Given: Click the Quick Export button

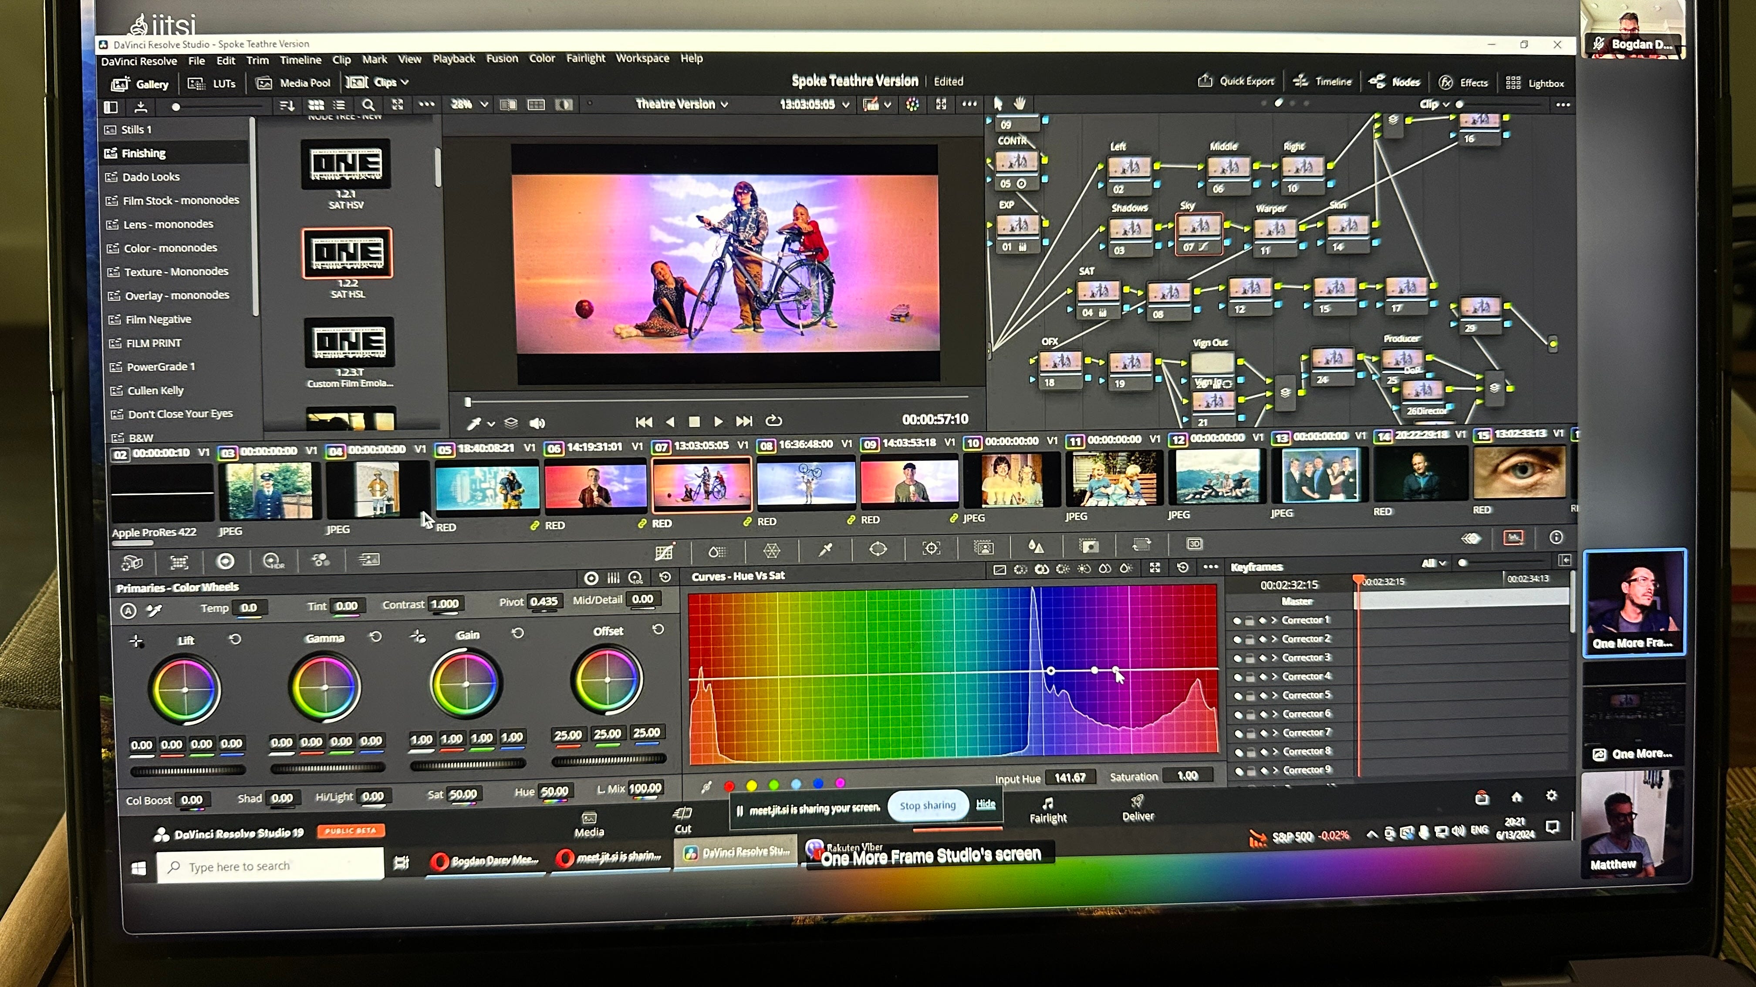Looking at the screenshot, I should (x=1236, y=81).
